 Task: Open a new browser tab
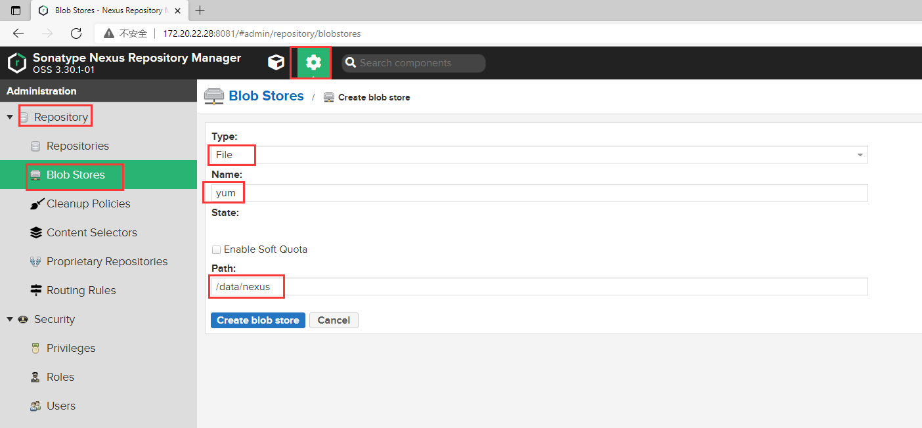200,10
